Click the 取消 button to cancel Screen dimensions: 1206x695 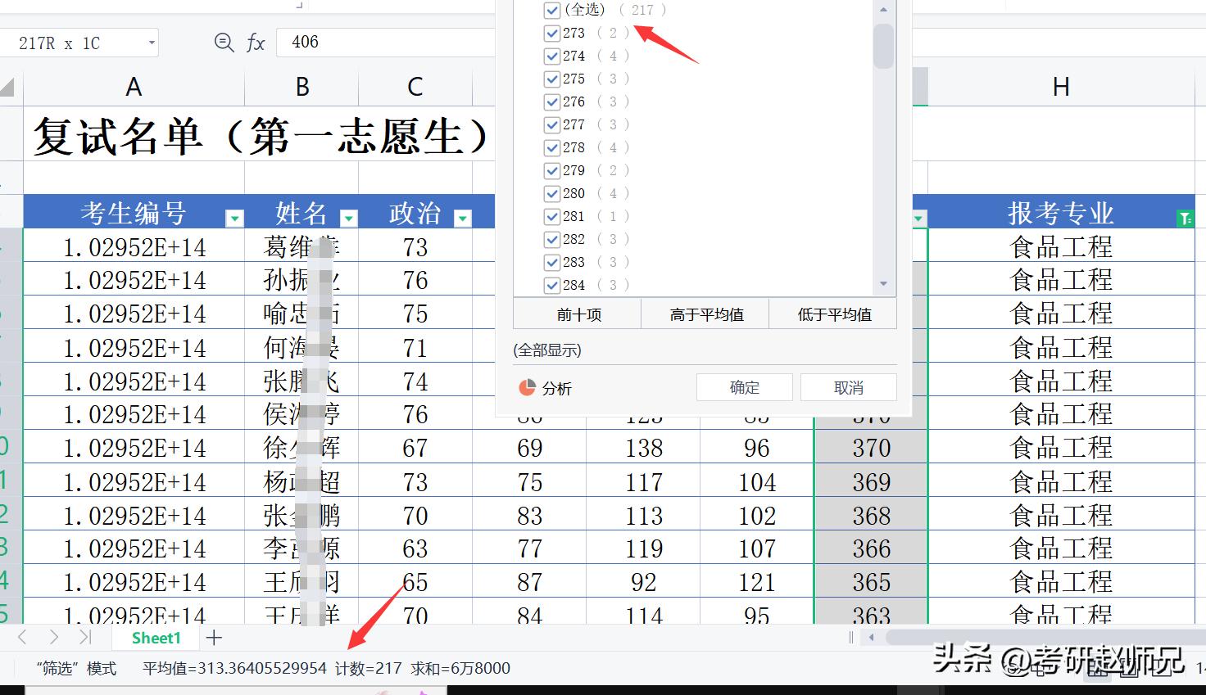pos(849,386)
